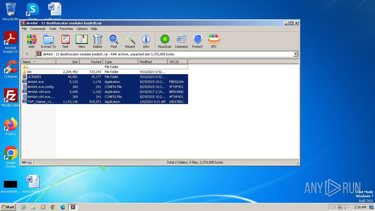The image size is (375, 211).
Task: Open the CCleaner desktop icon
Action: [11, 69]
